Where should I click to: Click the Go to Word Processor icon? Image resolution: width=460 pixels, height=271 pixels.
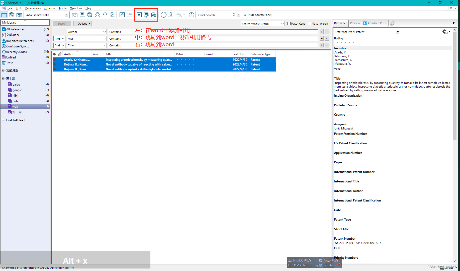[x=154, y=15]
